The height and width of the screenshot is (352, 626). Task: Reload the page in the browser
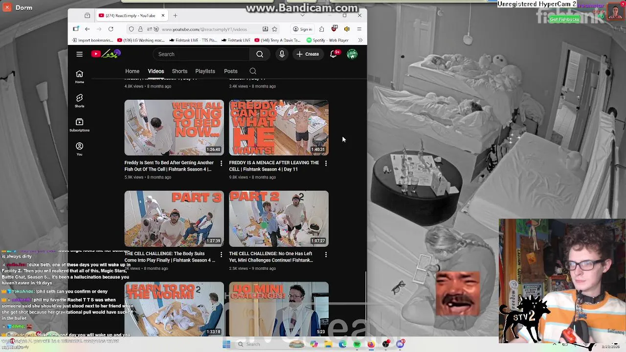click(111, 29)
